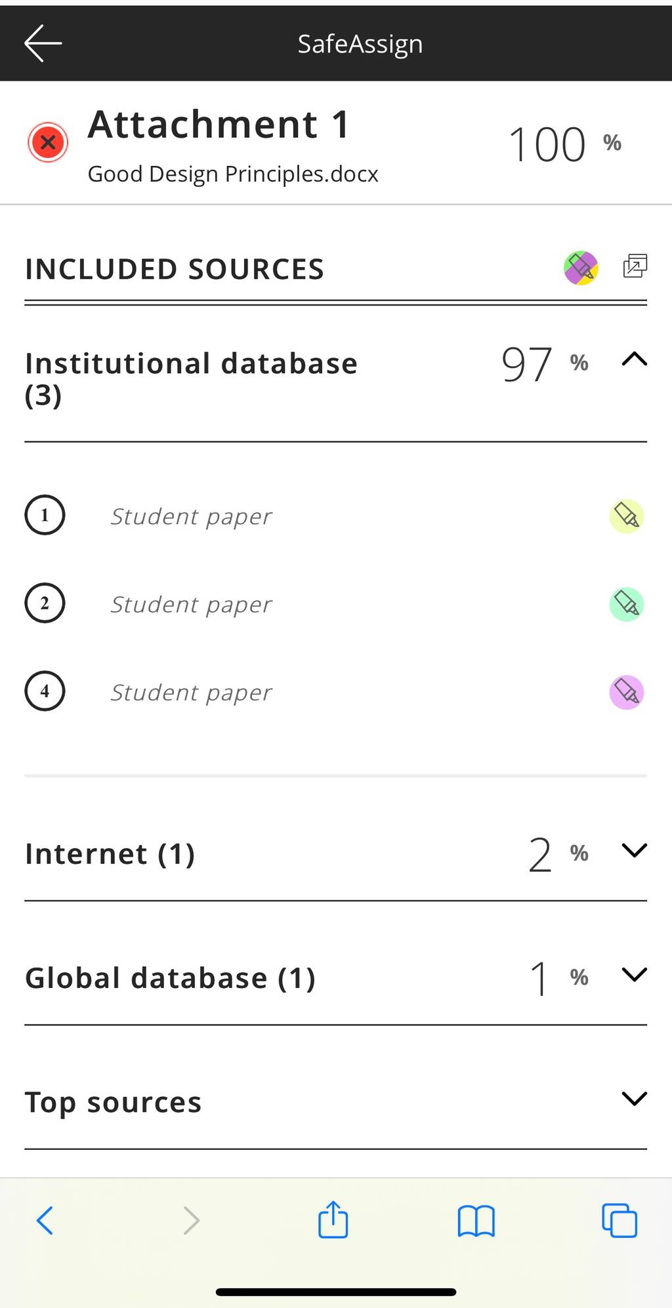The image size is (672, 1308).
Task: Toggle all-sources highlighter icon in Included Sources
Action: (581, 268)
